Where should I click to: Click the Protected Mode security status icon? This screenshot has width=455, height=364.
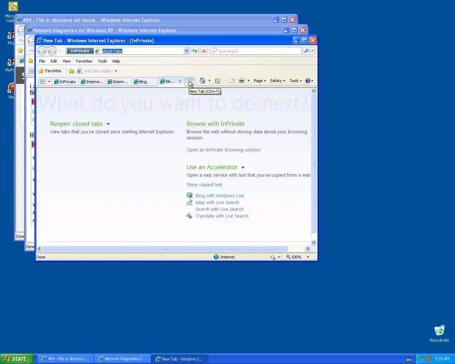click(x=273, y=257)
